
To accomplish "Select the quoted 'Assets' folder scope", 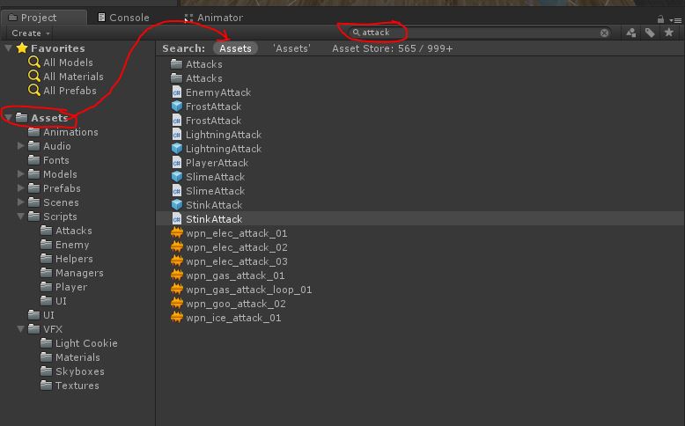I will pos(291,48).
